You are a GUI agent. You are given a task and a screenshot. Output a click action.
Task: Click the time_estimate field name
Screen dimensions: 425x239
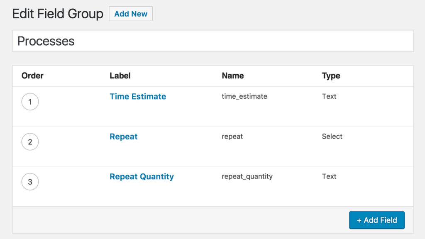[244, 96]
